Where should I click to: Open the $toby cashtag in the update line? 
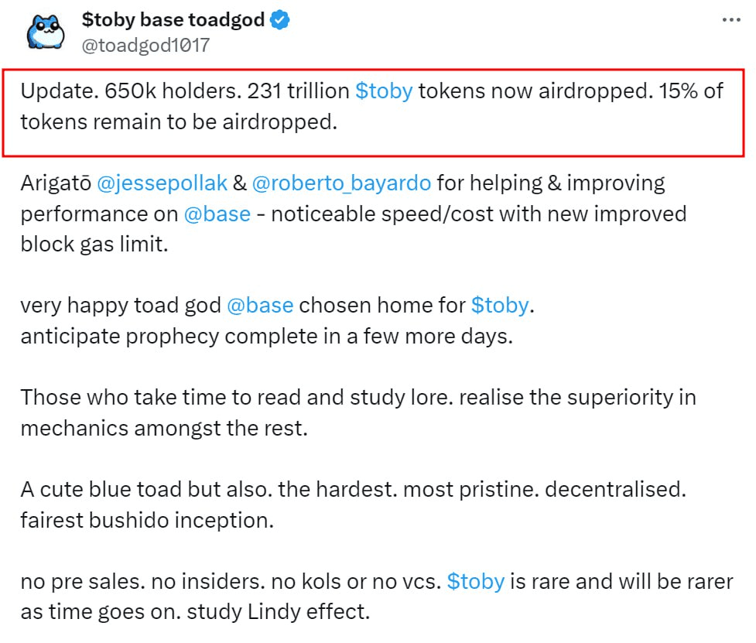tap(384, 91)
